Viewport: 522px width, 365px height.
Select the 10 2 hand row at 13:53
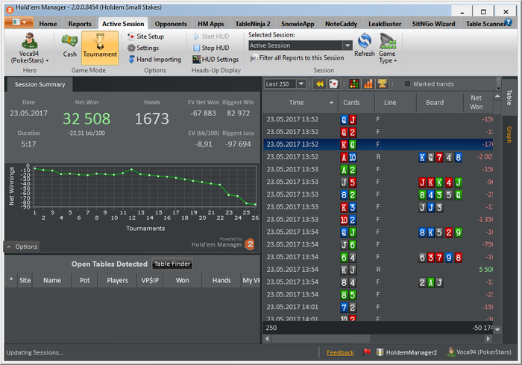[378, 220]
